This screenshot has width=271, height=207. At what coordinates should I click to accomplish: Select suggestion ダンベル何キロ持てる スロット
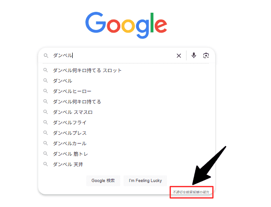click(x=127, y=70)
